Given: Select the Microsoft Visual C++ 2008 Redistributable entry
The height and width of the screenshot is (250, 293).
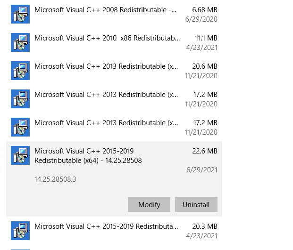Looking at the screenshot, I should 114,14.
